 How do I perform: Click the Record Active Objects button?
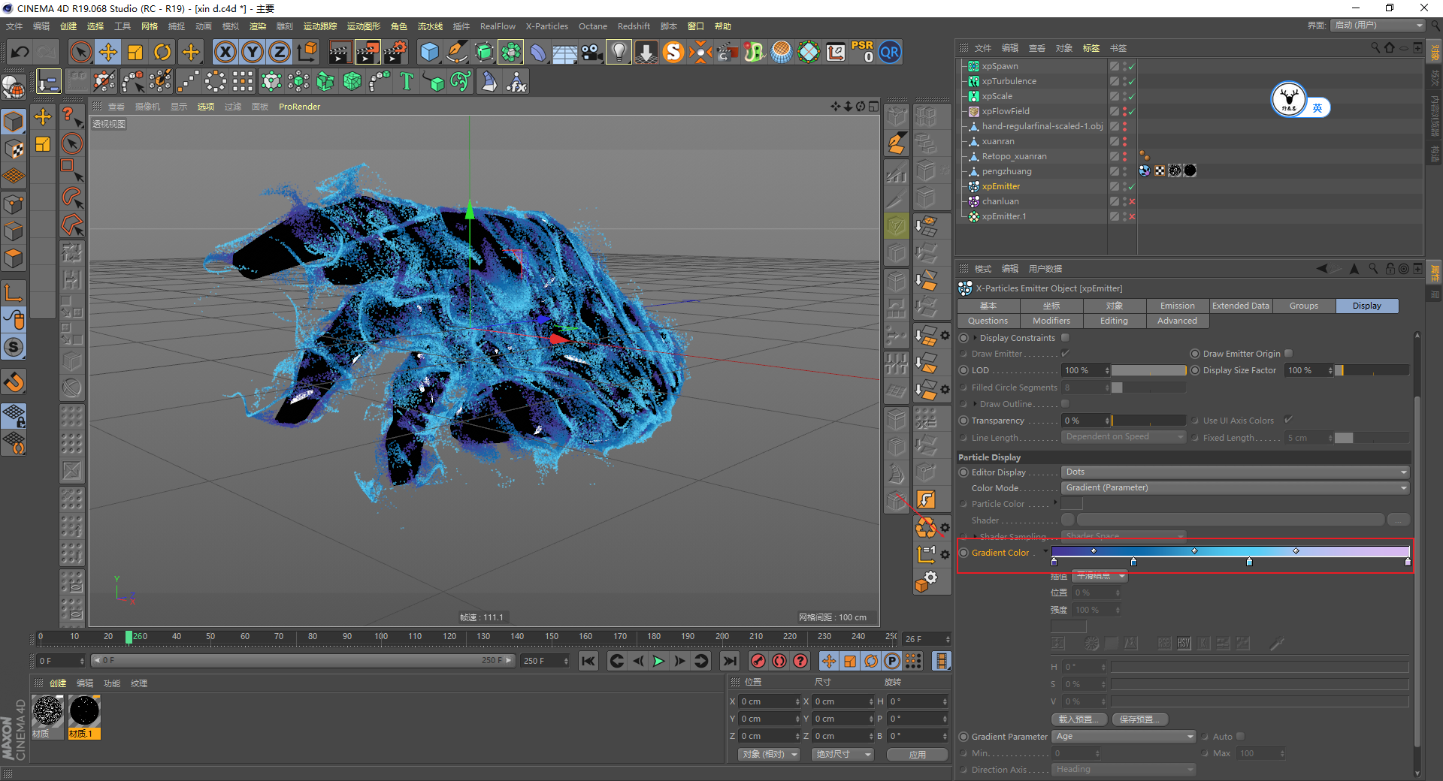tap(758, 661)
